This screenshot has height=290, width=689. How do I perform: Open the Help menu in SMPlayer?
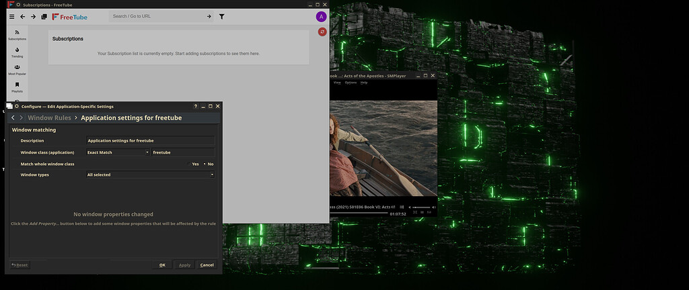(364, 83)
